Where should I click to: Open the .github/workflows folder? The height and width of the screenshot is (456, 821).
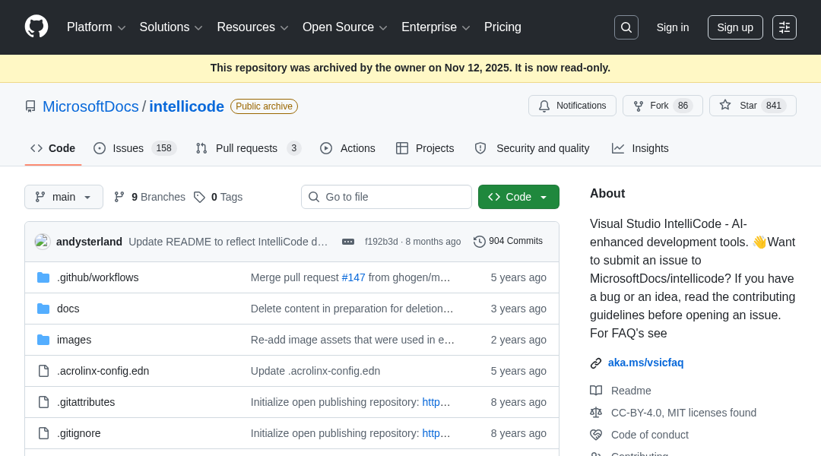click(98, 277)
